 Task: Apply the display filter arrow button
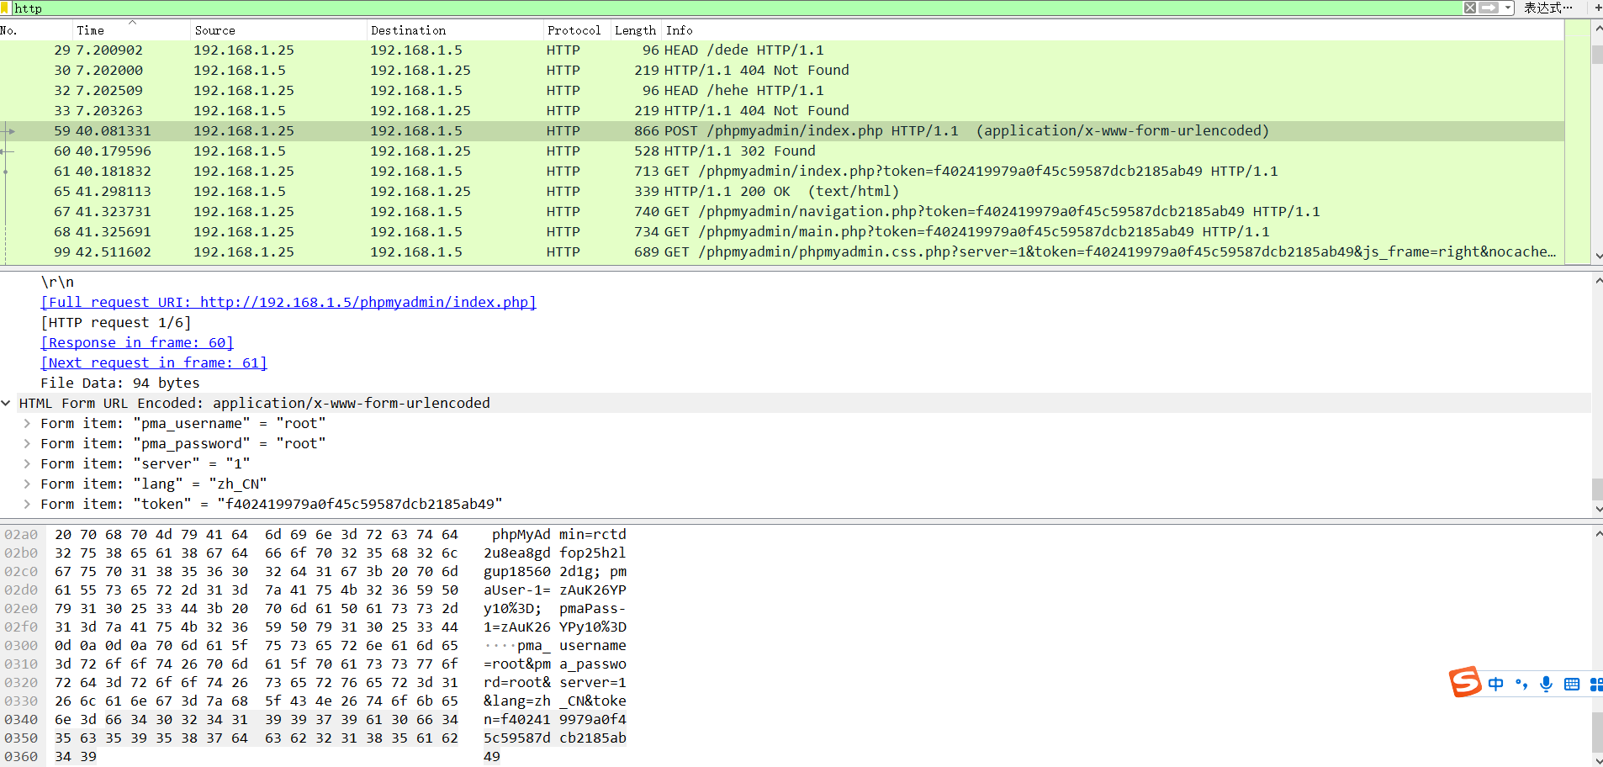coord(1489,8)
